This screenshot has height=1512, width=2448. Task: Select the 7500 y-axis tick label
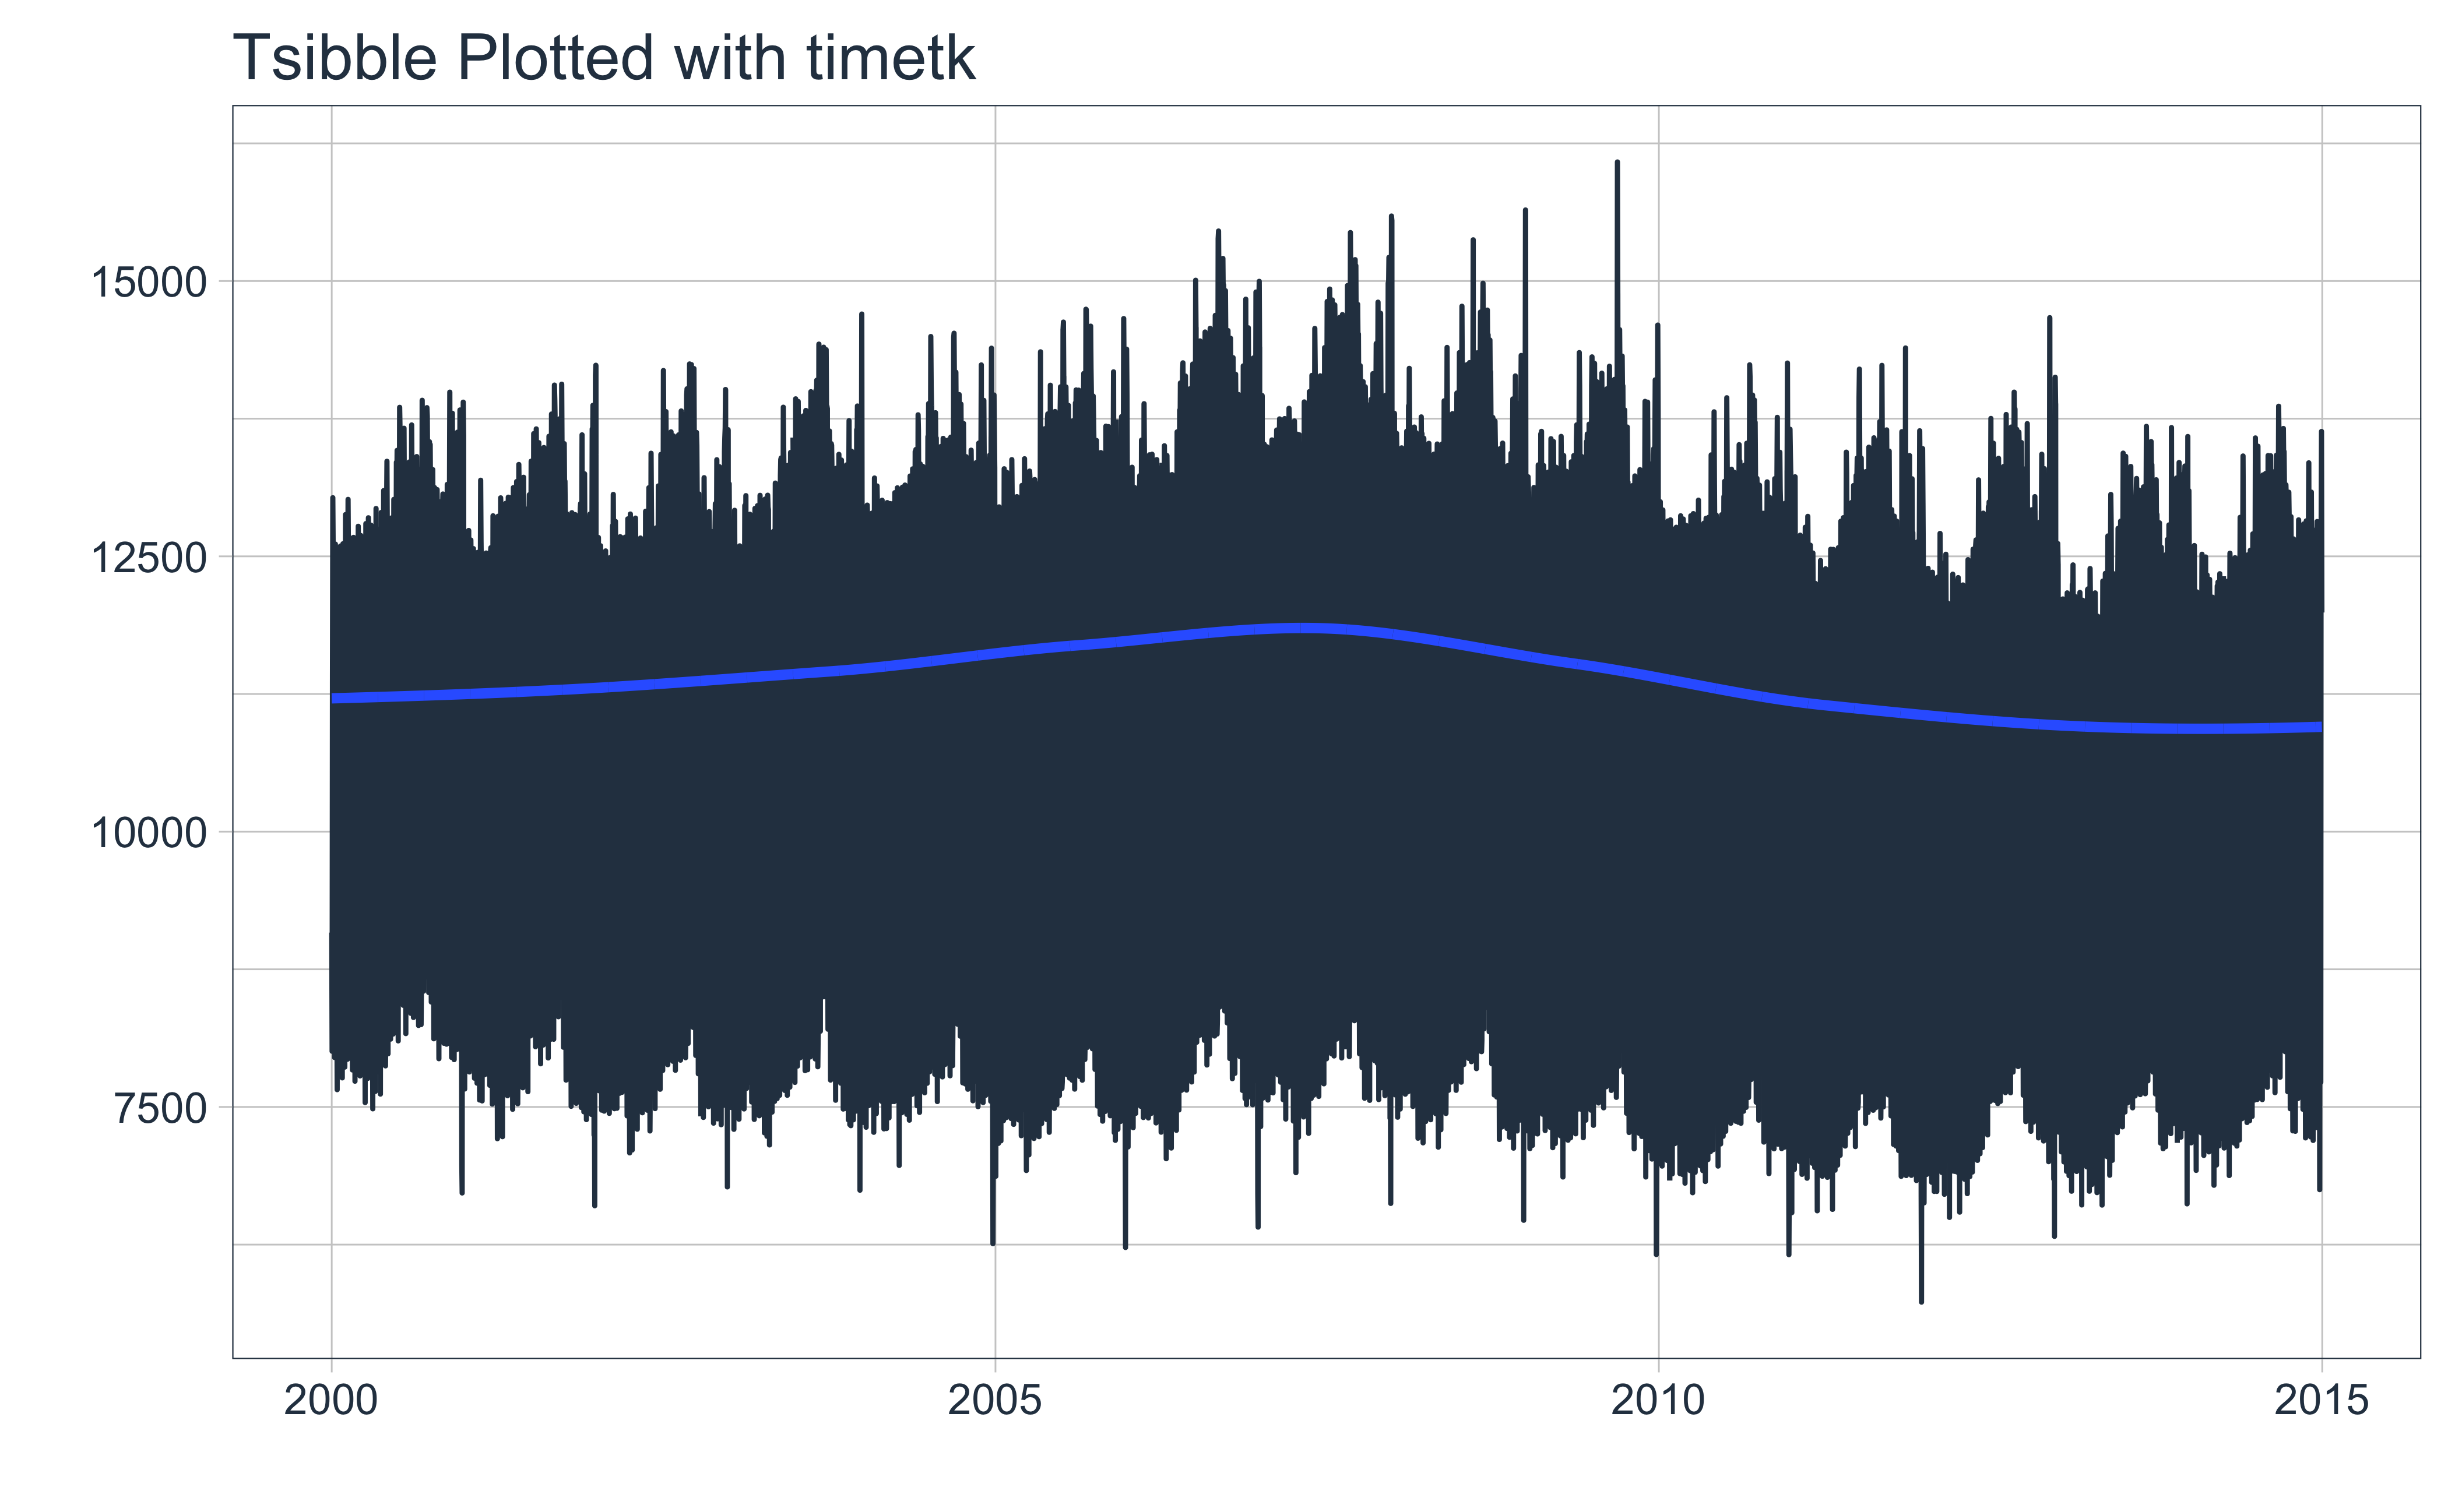pyautogui.click(x=160, y=1109)
